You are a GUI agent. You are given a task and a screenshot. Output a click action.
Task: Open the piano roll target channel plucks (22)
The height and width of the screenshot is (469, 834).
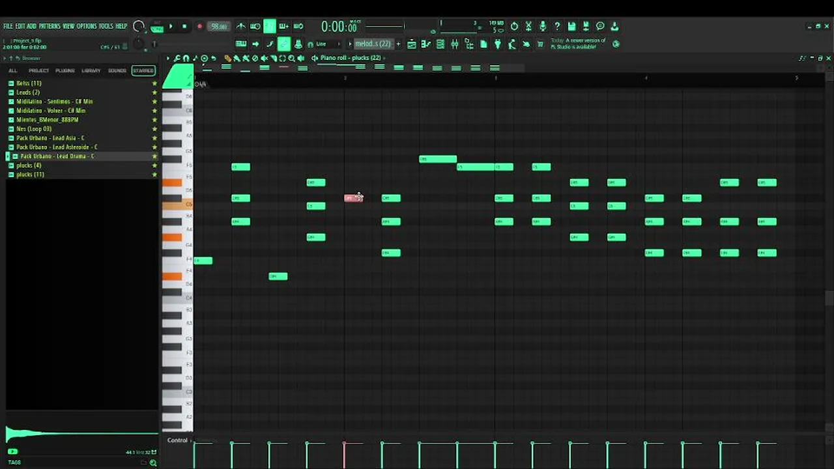coord(351,58)
